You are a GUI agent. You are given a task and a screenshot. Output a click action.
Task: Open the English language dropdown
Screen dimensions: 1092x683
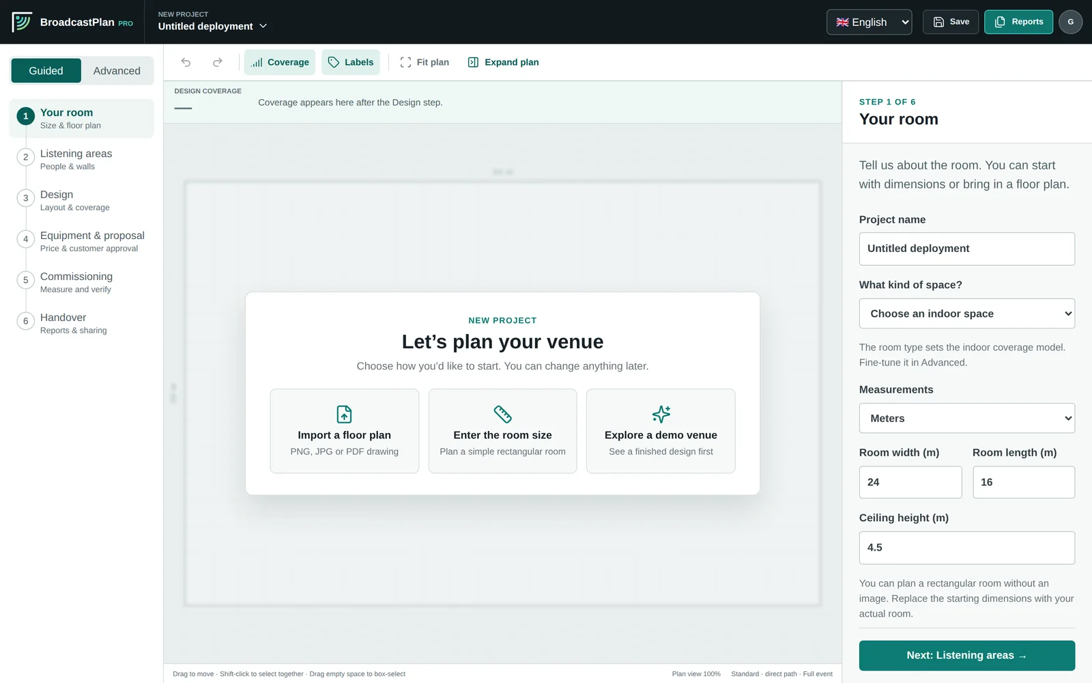pos(870,22)
